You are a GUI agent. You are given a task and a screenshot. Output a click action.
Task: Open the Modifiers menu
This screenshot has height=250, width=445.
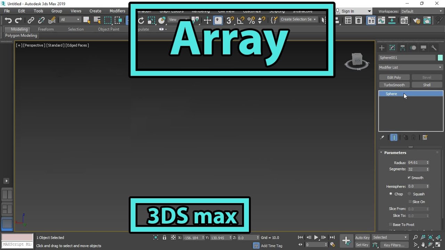click(118, 11)
